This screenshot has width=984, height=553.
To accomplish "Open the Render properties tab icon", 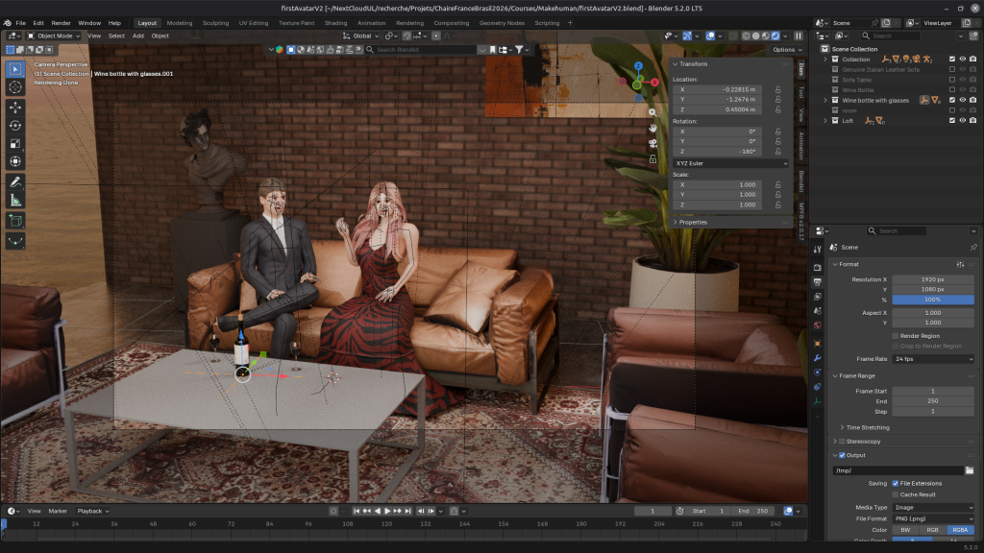I will click(x=817, y=267).
